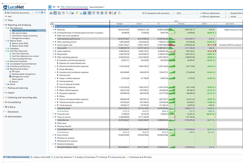Click the magnifier search icon in the toolbar
The height and width of the screenshot is (163, 243).
67,13
